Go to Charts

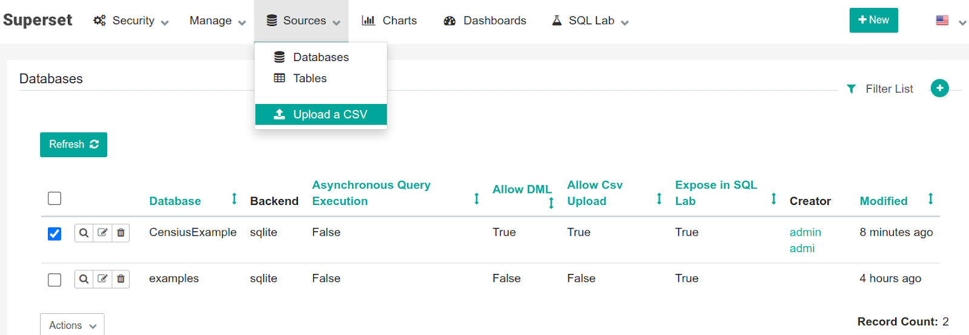(x=389, y=21)
